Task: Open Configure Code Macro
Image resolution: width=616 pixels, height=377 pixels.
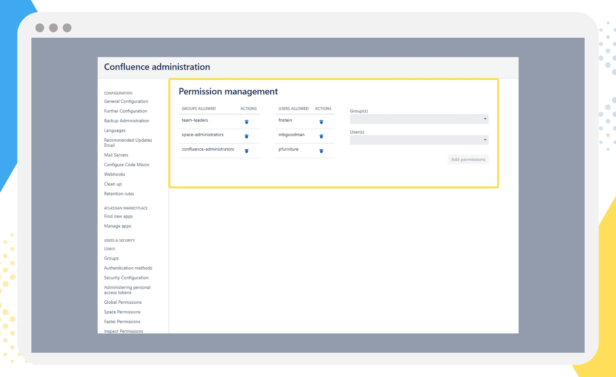Action: [126, 165]
